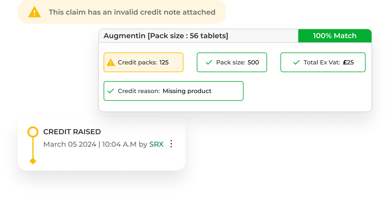Click the yellow diamond at the timeline end

coord(33,161)
